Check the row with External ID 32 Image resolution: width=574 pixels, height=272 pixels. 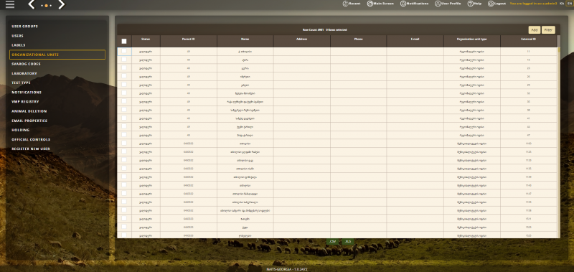tap(124, 93)
